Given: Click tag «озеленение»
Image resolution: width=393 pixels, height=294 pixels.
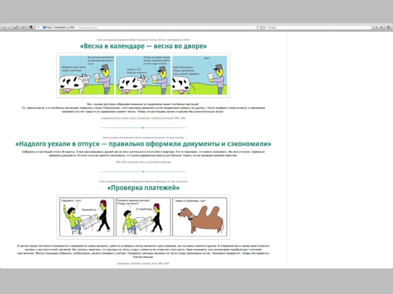Looking at the screenshot, I should (x=143, y=118).
